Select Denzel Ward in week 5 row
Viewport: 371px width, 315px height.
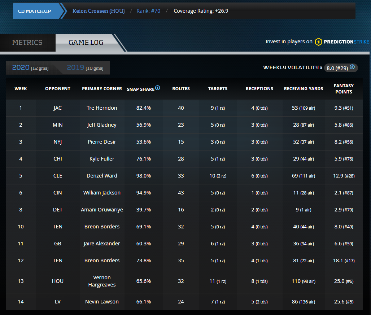coord(102,176)
